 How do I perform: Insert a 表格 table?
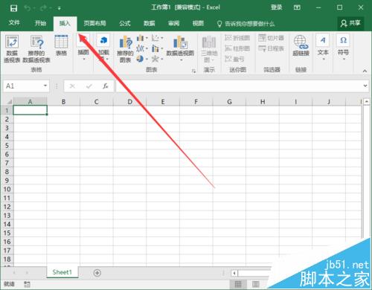[61, 45]
